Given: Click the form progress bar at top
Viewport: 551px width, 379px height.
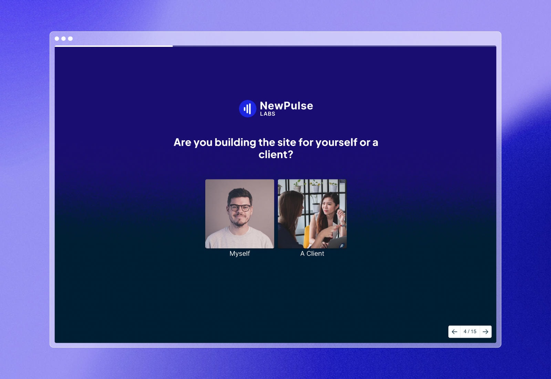Looking at the screenshot, I should (275, 46).
